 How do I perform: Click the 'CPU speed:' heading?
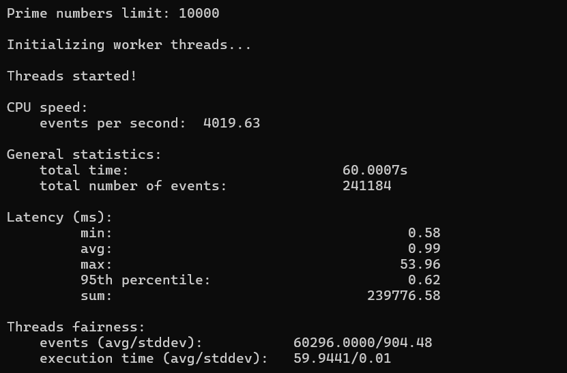coord(47,108)
